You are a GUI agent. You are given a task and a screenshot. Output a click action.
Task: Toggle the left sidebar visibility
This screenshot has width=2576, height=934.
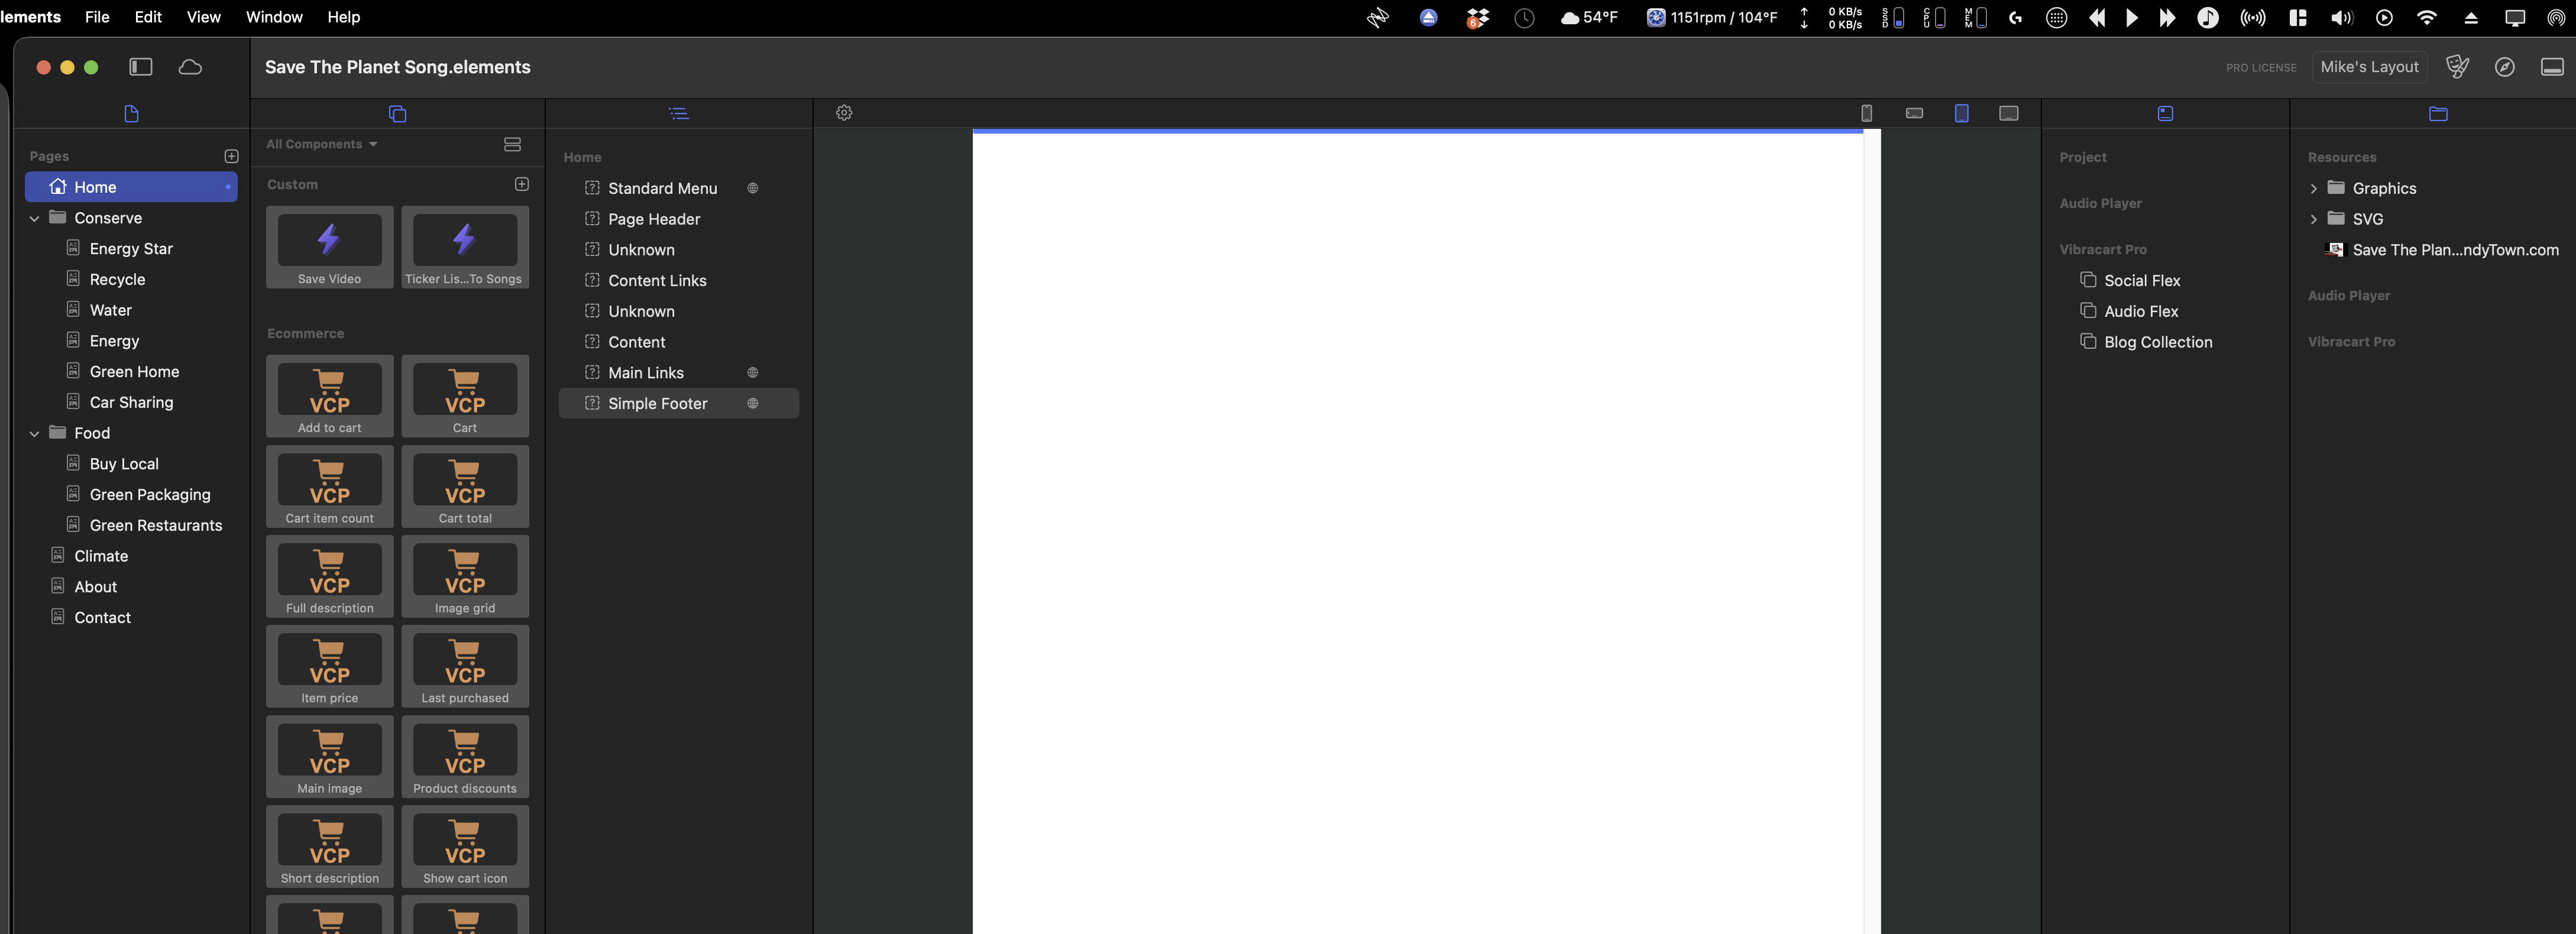[x=141, y=67]
